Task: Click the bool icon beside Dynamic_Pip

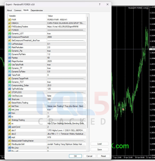Action: (10, 51)
